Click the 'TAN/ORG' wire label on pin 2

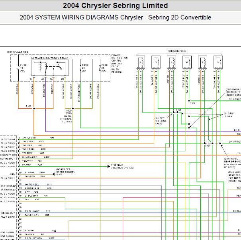pyautogui.click(x=27, y=141)
